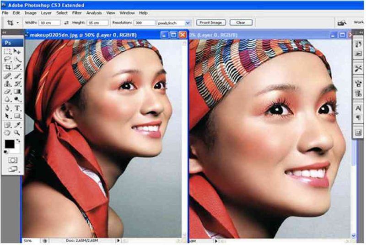Screen dimensions: 366x245
Task: Select the Move tool
Action: pos(17,52)
